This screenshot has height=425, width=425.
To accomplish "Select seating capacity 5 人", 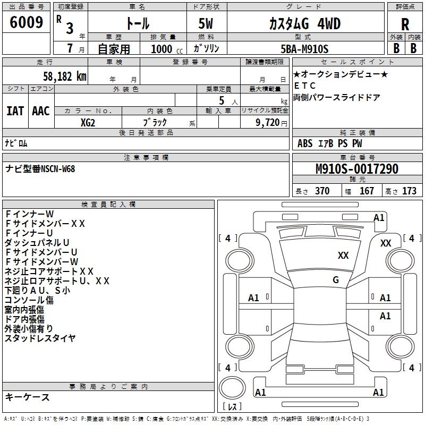I will (x=228, y=100).
